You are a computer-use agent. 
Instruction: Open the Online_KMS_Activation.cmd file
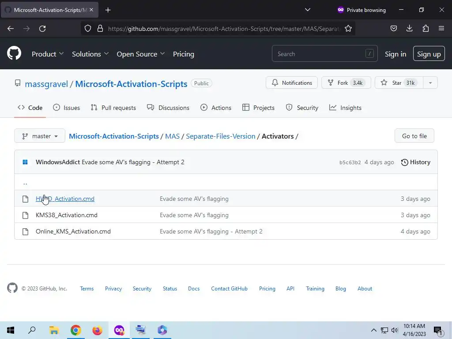pos(73,231)
